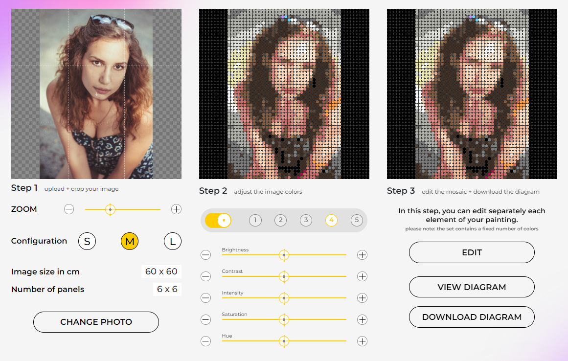Click the Step 3 mosaic preview

[472, 94]
